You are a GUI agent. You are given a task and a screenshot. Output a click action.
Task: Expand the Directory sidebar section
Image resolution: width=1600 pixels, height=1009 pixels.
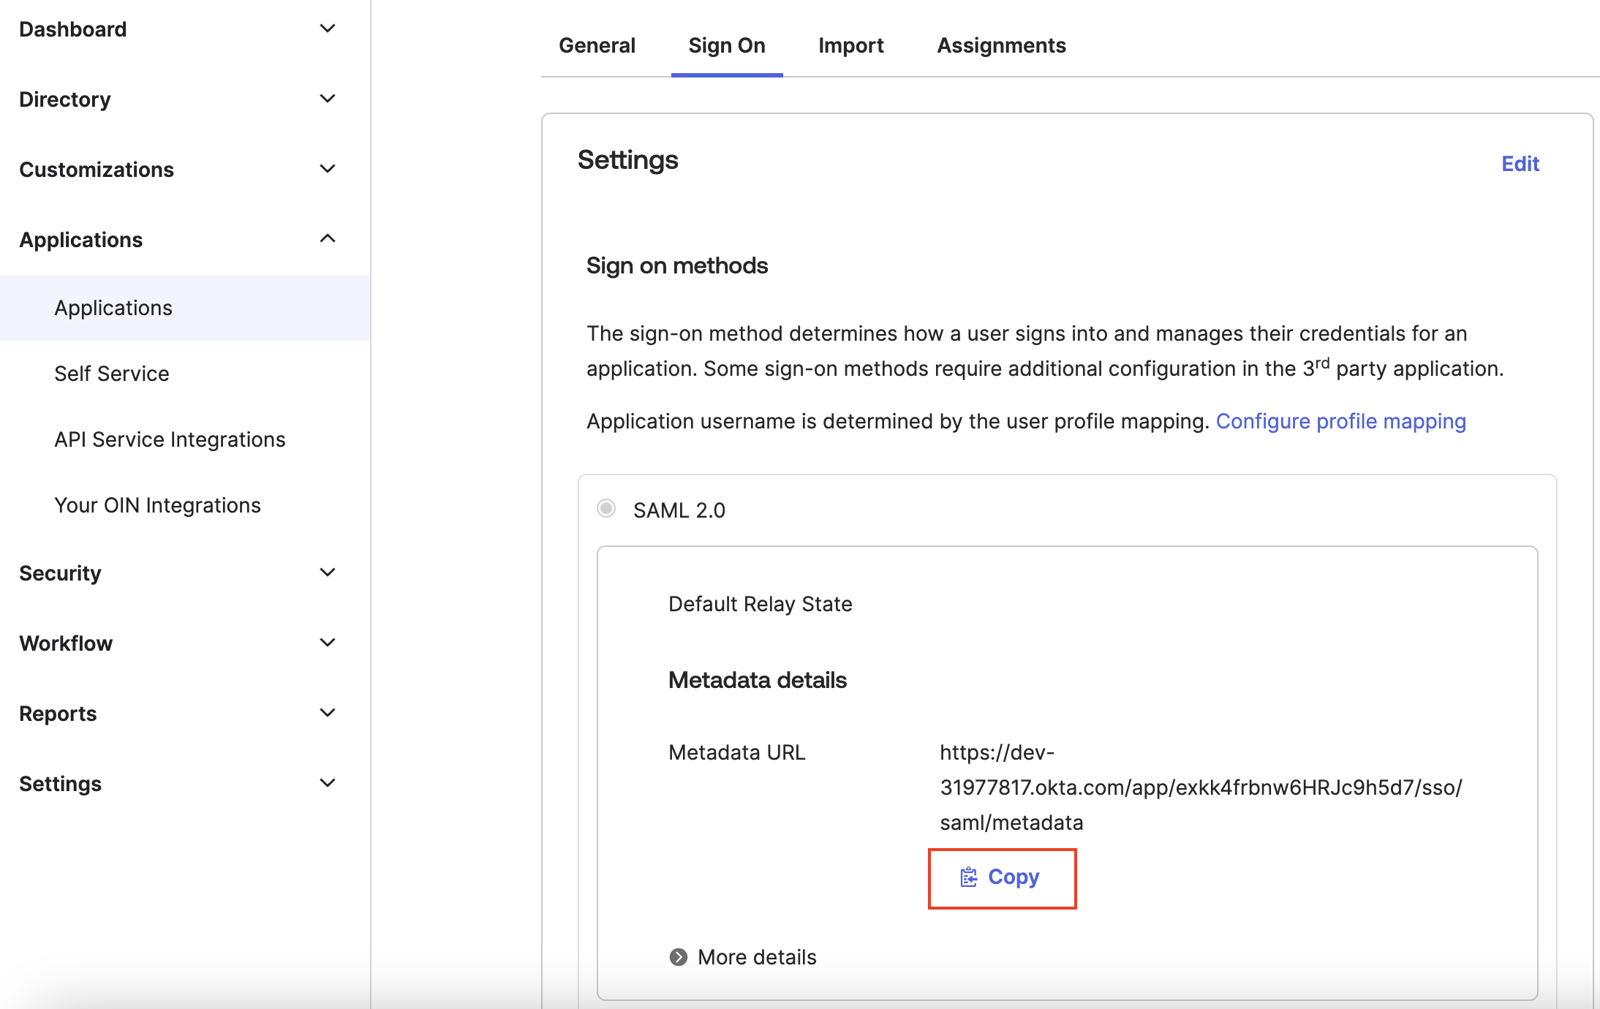click(x=328, y=99)
